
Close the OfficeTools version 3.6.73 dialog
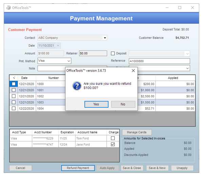(133, 71)
